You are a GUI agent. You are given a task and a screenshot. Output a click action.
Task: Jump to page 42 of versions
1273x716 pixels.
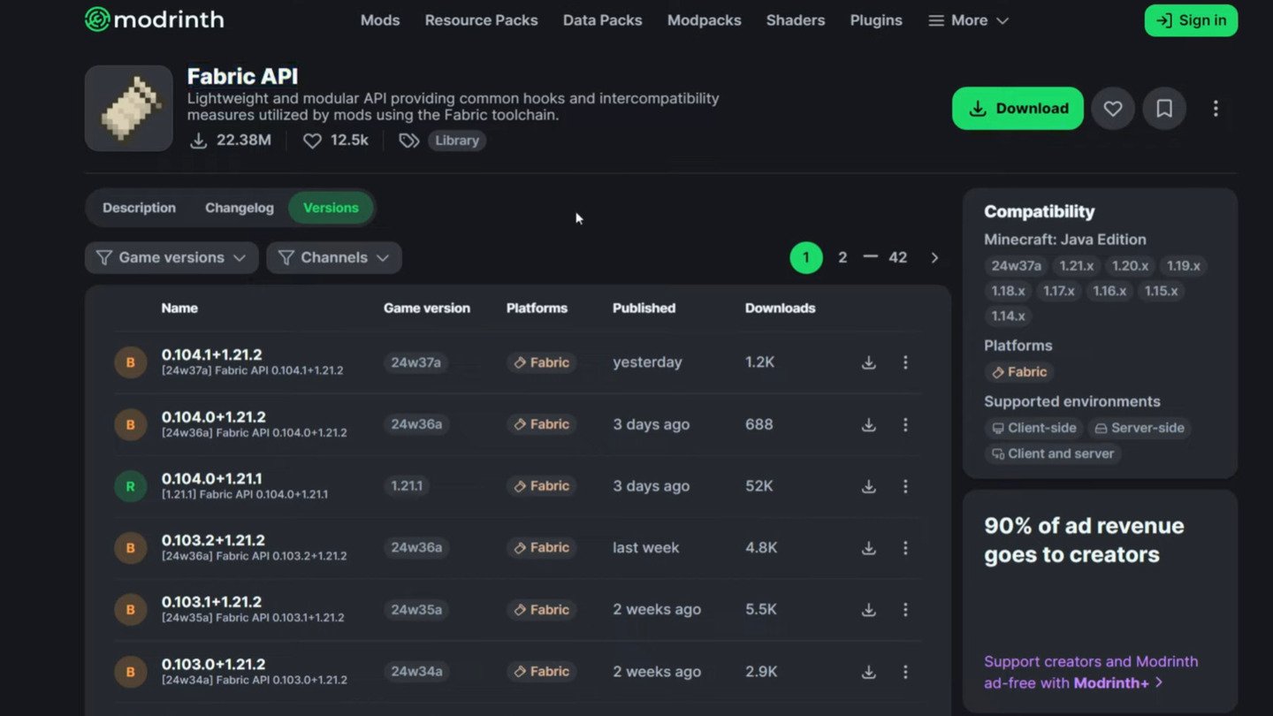point(897,257)
